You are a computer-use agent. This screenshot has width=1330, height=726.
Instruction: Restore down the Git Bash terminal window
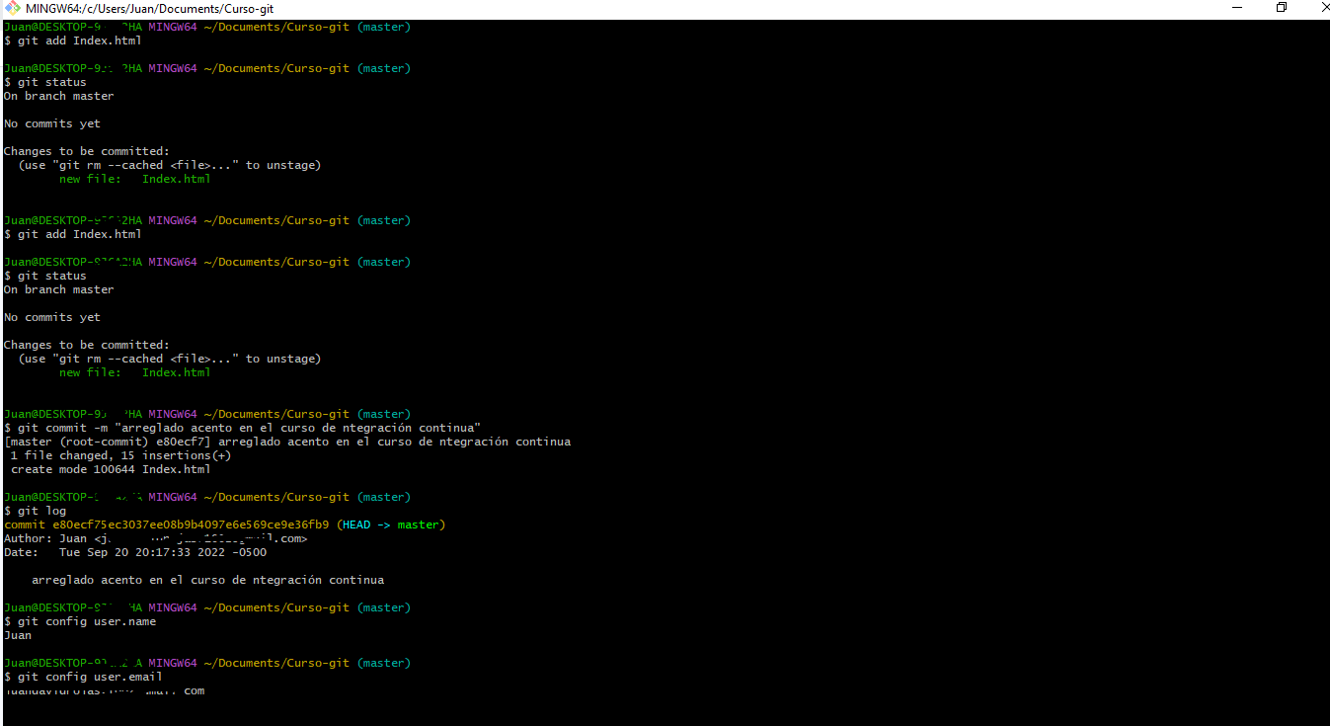click(1282, 8)
